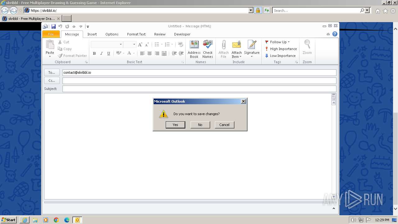Open the font name dropdown
Viewport: 398px width, 224px height.
(x=121, y=44)
